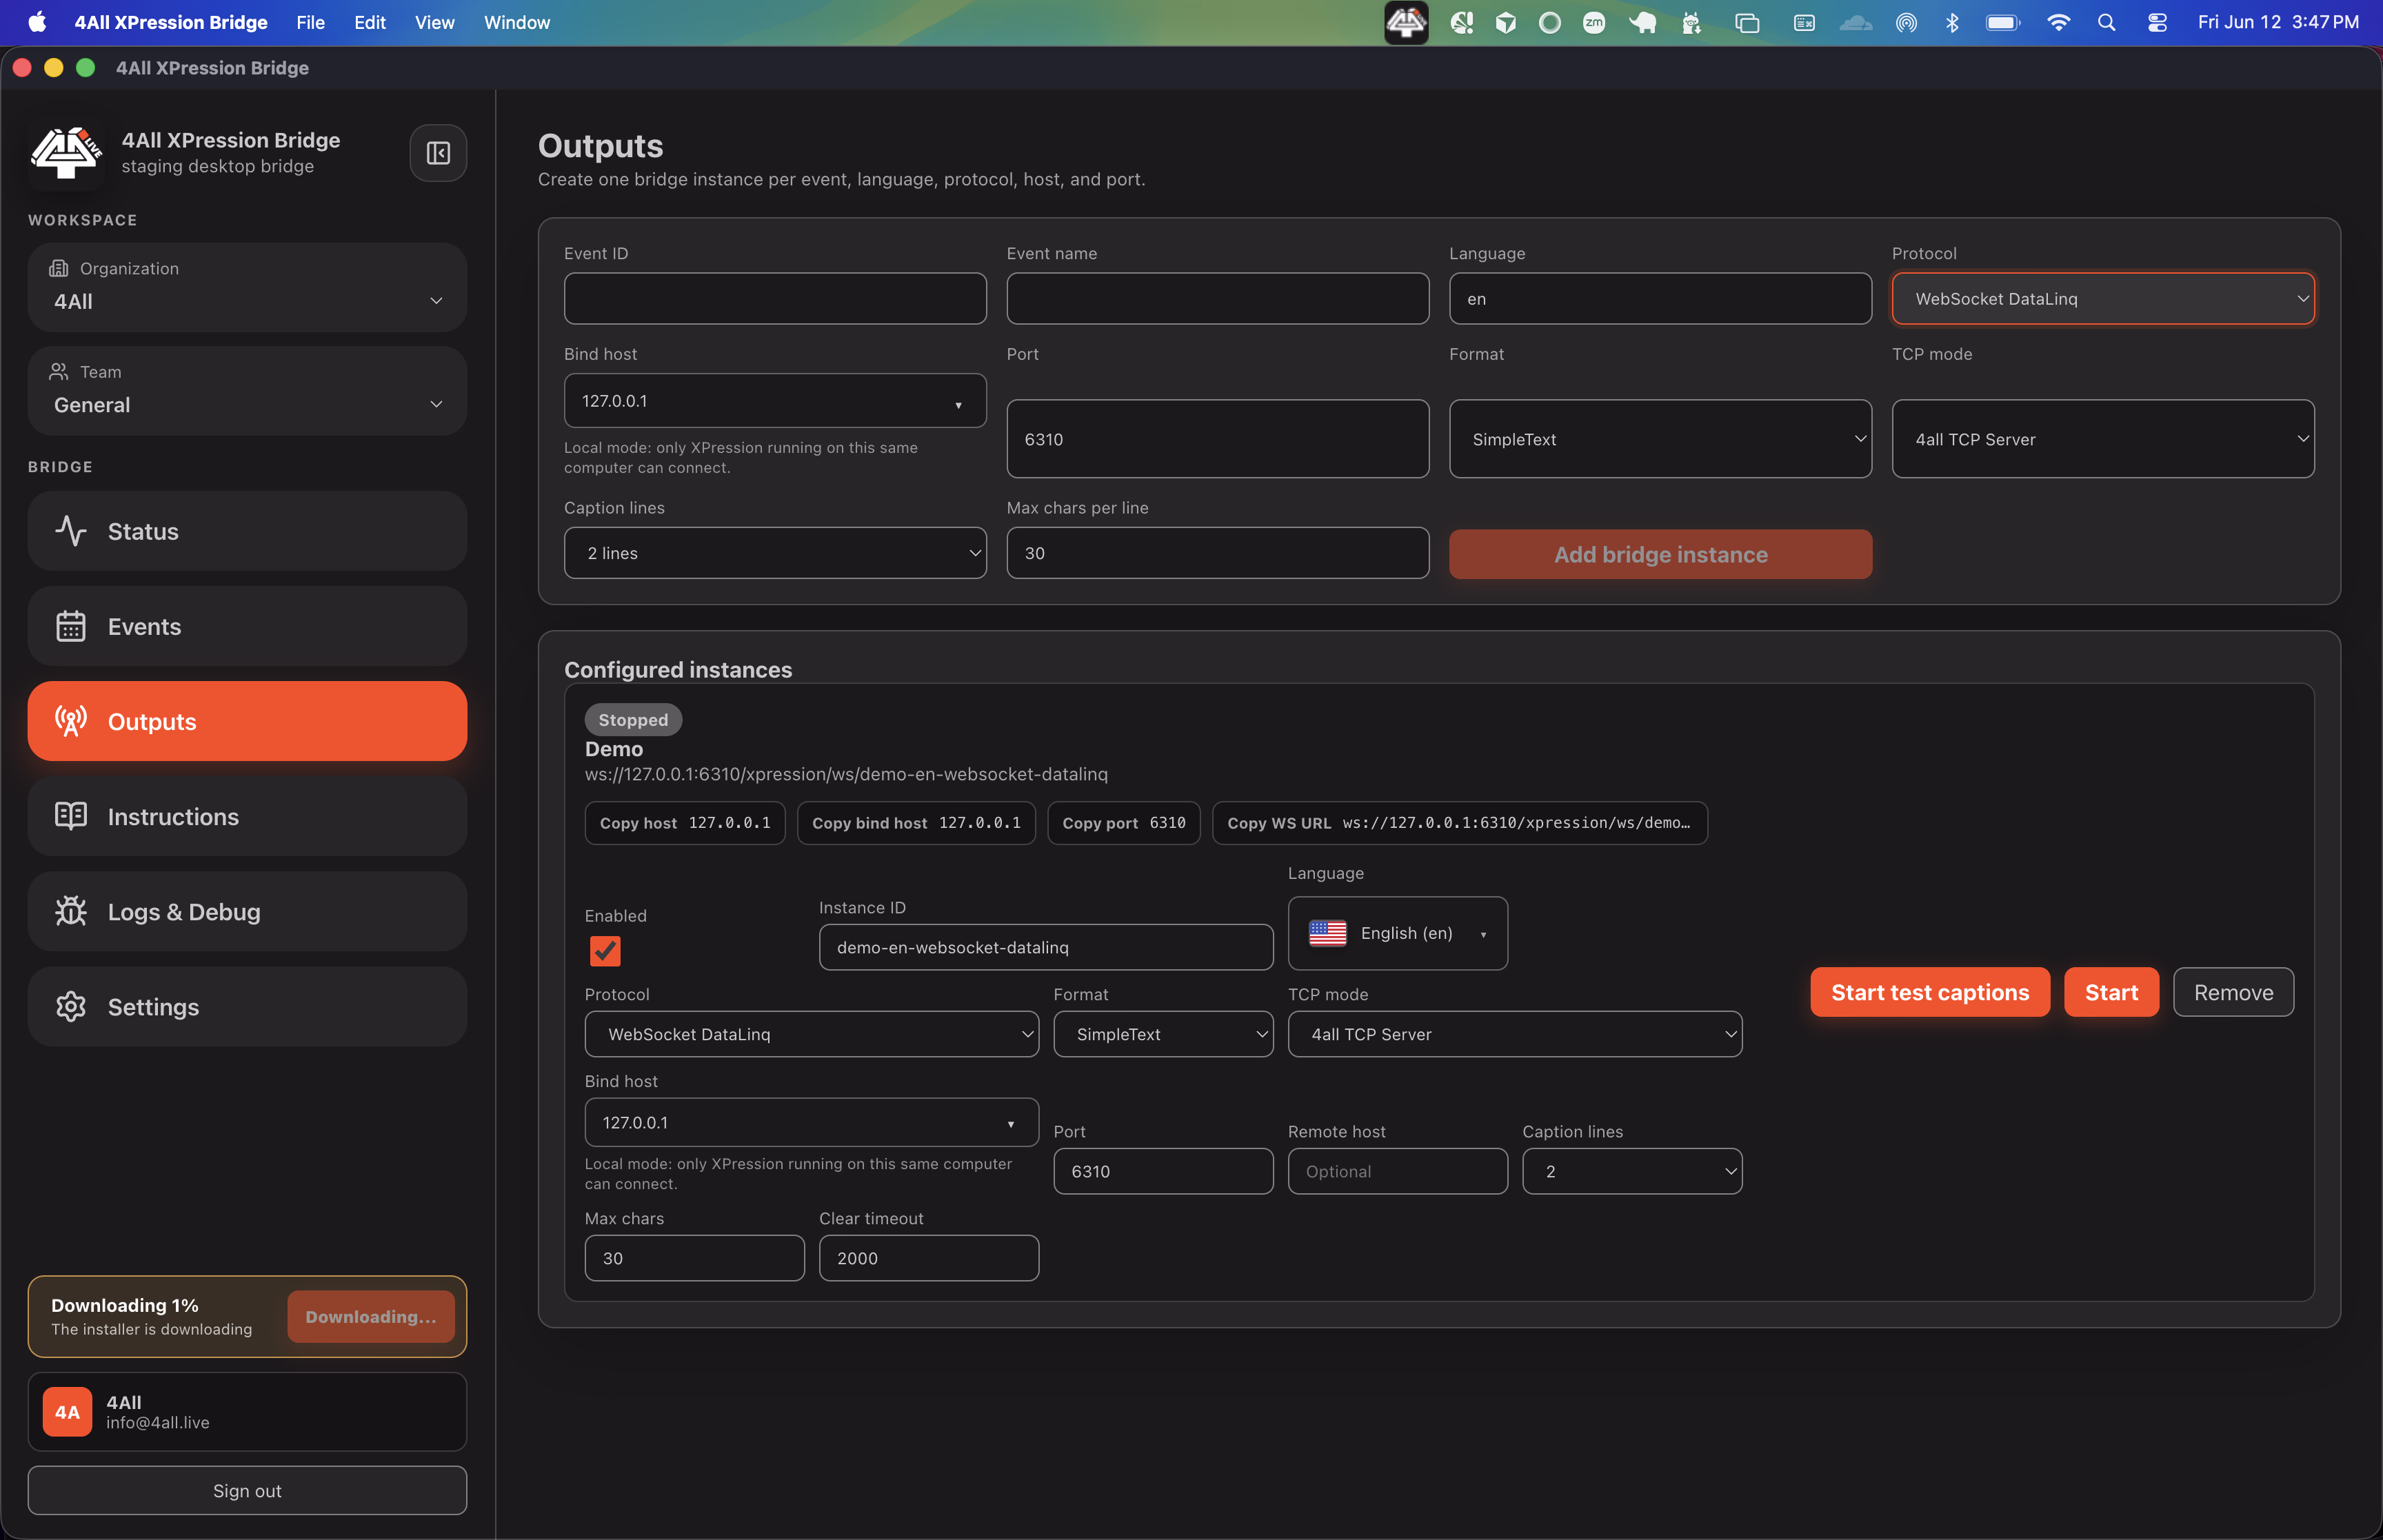Open the Window menu
The image size is (2383, 1540).
tap(517, 22)
